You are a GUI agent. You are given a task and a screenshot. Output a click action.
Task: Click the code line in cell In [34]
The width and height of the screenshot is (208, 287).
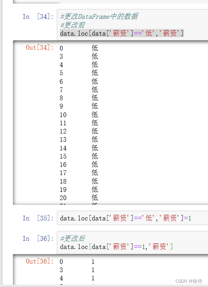(x=122, y=33)
